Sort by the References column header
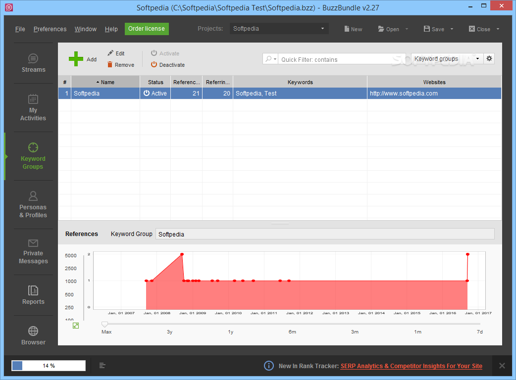This screenshot has width=516, height=380. pyautogui.click(x=187, y=82)
